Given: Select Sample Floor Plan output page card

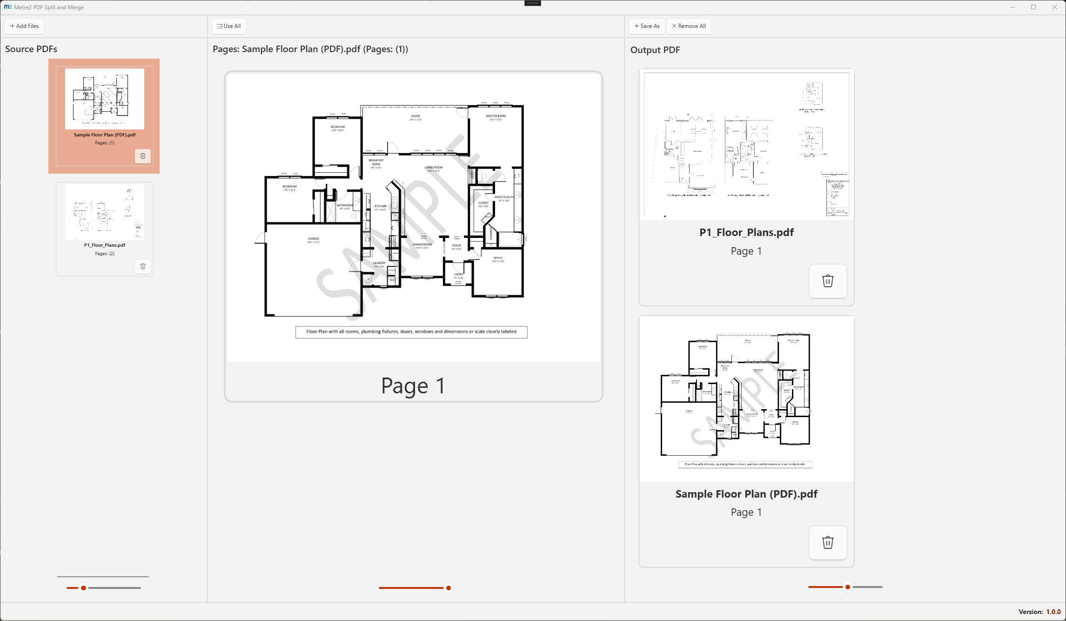Looking at the screenshot, I should click(x=746, y=398).
